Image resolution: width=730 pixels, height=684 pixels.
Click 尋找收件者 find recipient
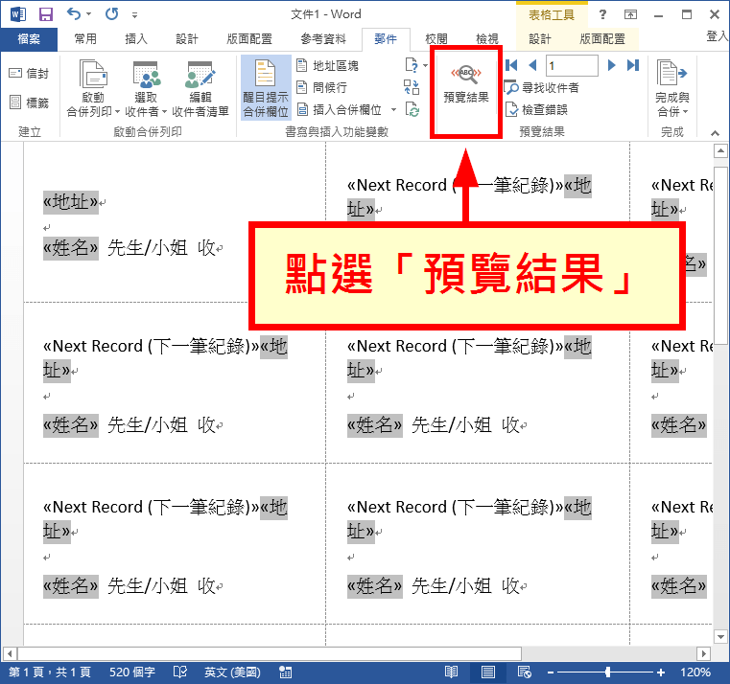[x=542, y=87]
